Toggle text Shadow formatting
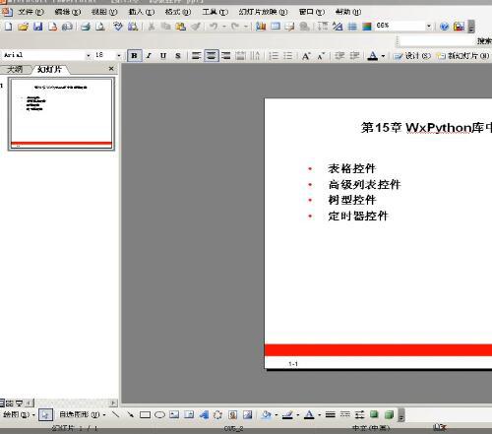Image resolution: width=492 pixels, height=434 pixels. point(178,56)
